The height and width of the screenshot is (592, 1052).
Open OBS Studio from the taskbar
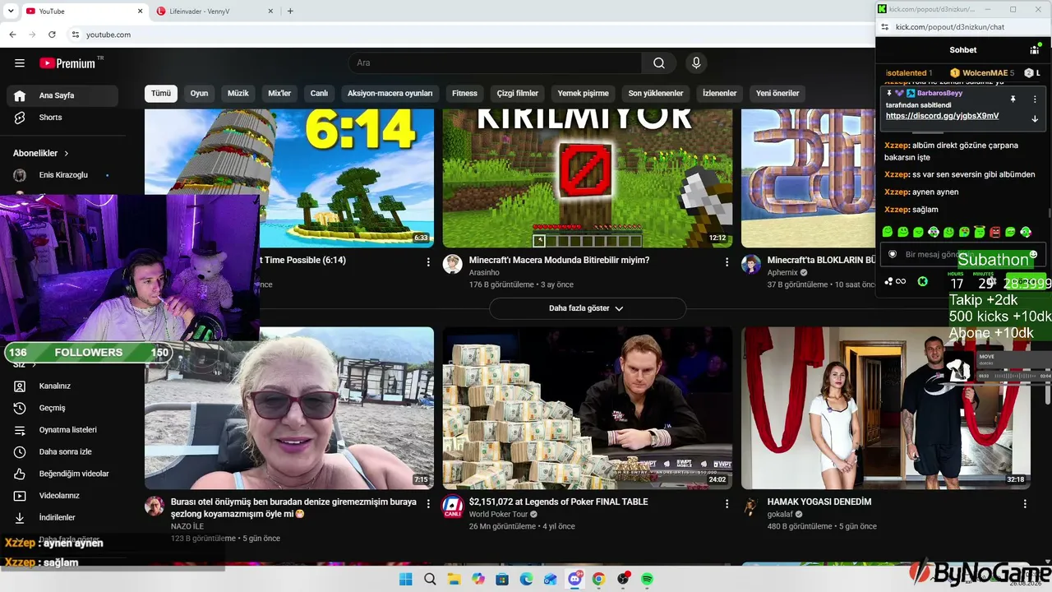[623, 579]
